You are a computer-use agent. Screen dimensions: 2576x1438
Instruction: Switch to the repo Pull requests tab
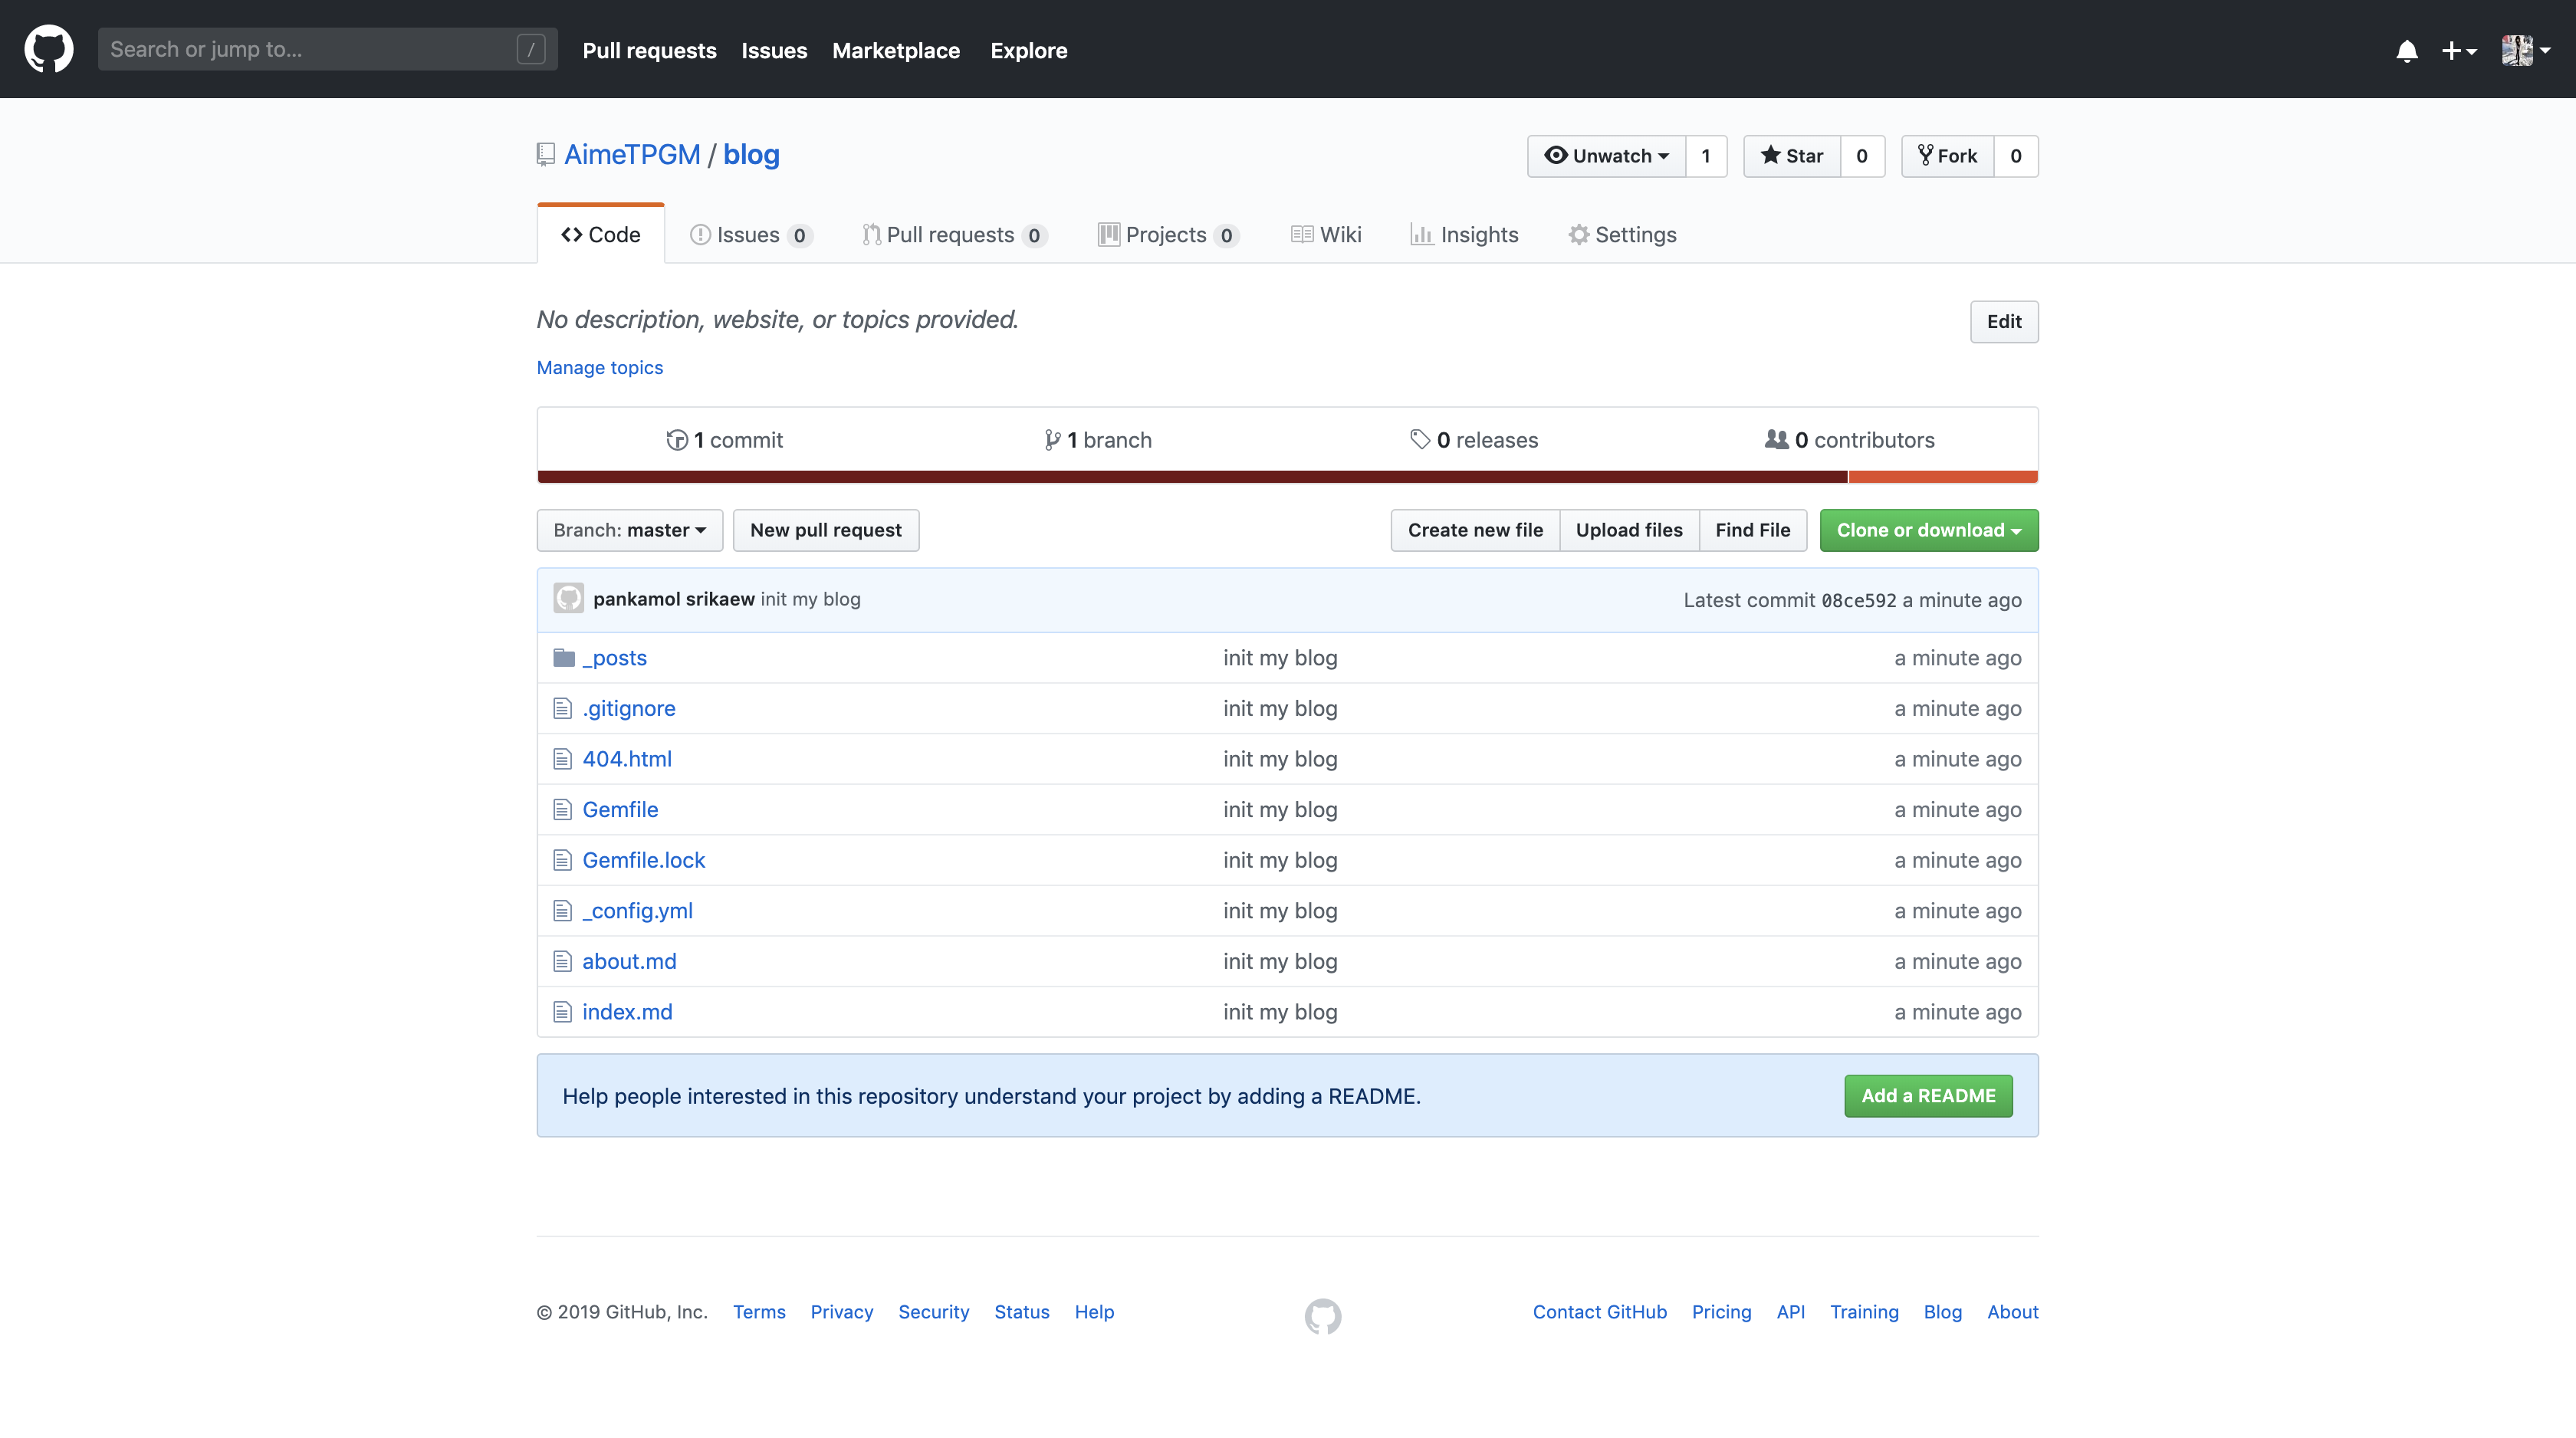955,235
